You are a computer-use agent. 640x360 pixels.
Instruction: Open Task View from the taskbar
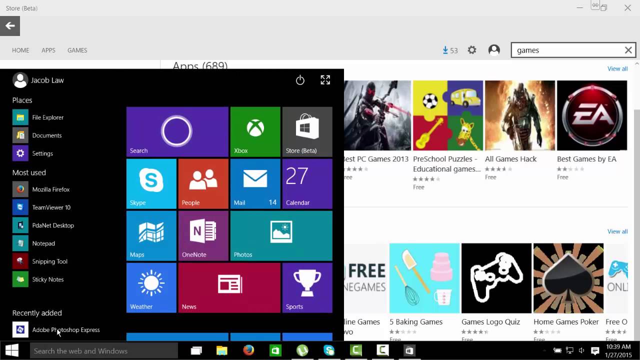click(196, 350)
